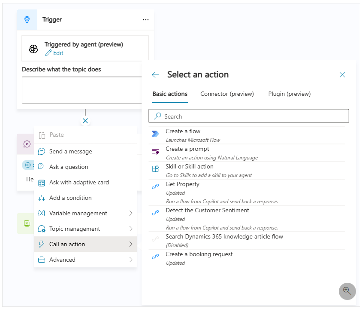Select Send a message menu item
Image resolution: width=362 pixels, height=309 pixels.
coord(70,151)
